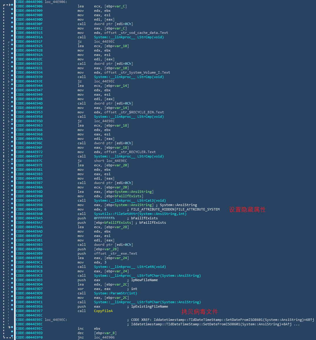Follow the short loc_44E9EC jump target
The width and height of the screenshot is (316, 340).
(117, 161)
